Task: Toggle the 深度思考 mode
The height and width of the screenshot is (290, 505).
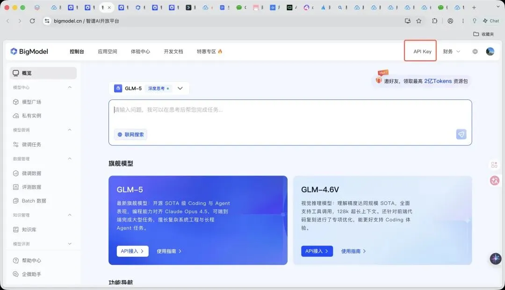Action: (158, 88)
